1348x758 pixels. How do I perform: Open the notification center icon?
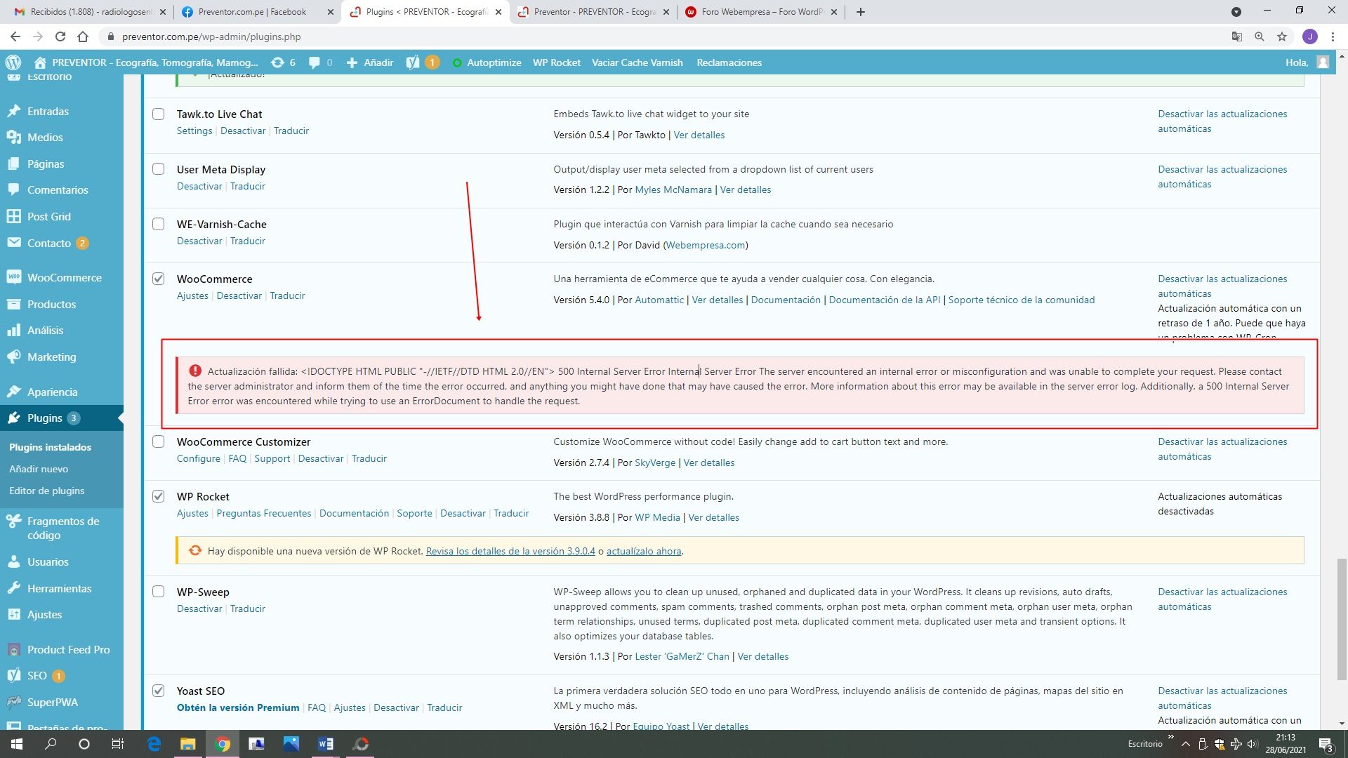click(1326, 744)
